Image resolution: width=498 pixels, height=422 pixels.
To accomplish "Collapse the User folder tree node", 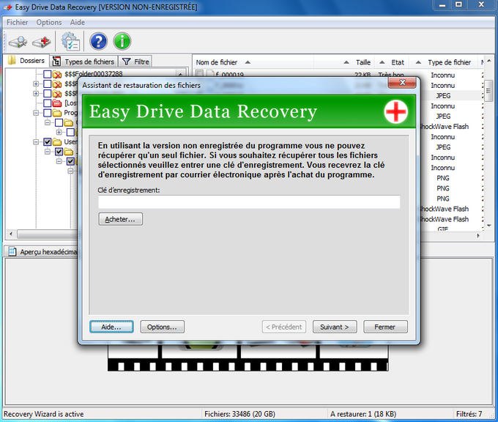I will click(x=36, y=141).
